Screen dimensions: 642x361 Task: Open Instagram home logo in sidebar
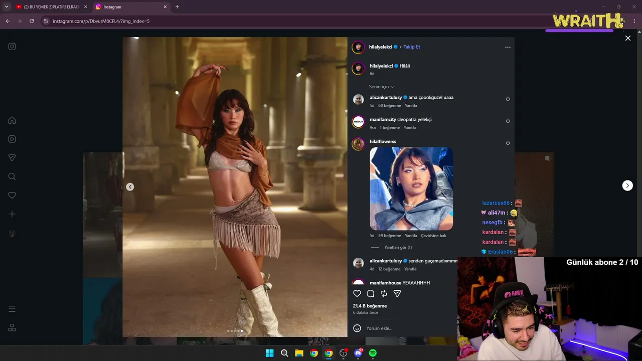tap(12, 47)
